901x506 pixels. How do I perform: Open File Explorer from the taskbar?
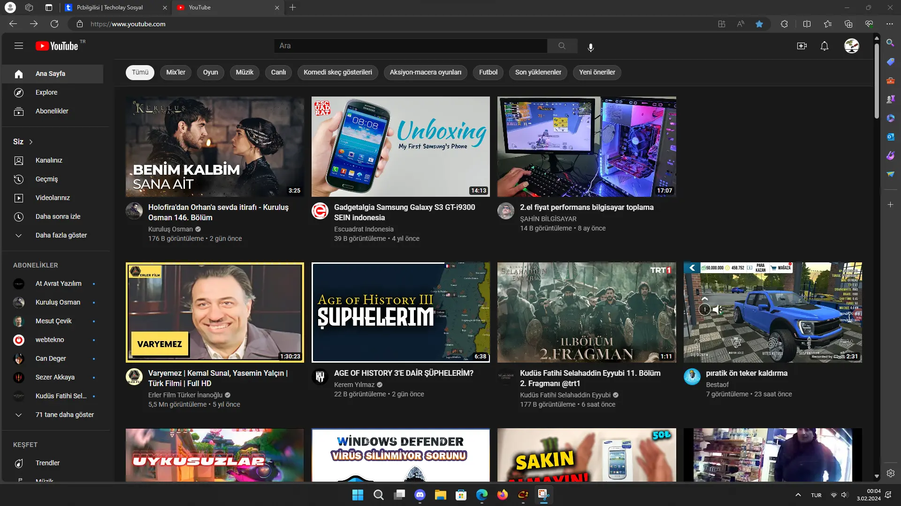tap(440, 495)
